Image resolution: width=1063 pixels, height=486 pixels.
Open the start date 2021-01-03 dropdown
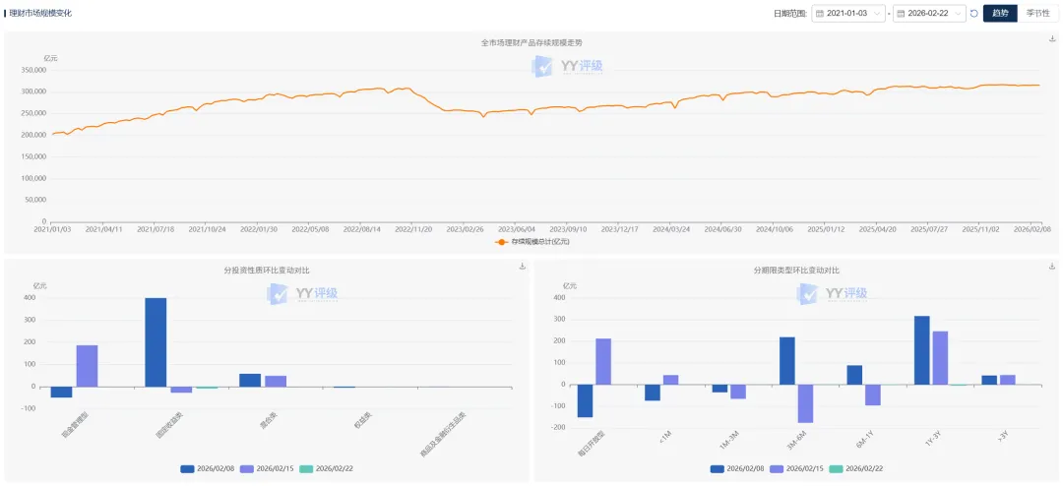878,14
